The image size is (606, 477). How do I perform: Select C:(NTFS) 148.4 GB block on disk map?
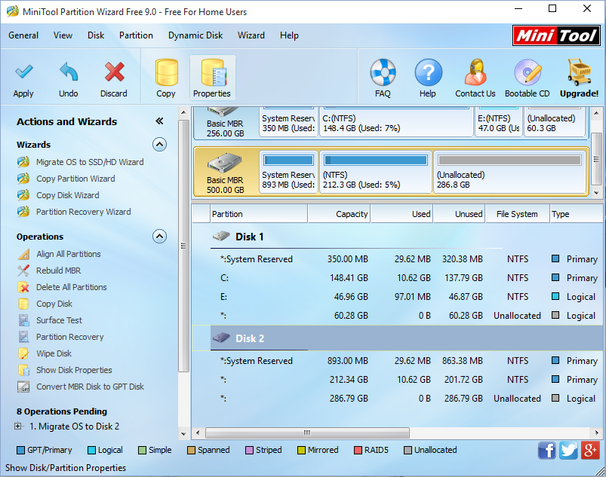396,122
